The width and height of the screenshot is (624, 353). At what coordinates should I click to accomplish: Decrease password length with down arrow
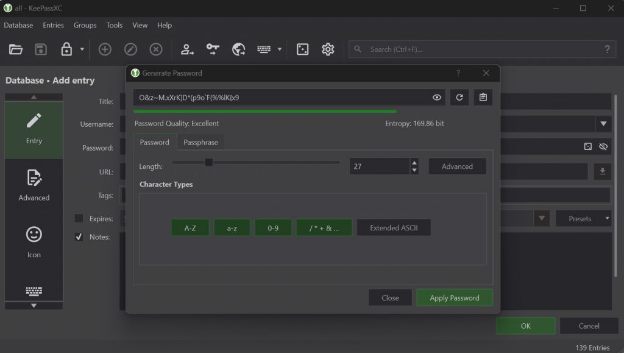pyautogui.click(x=414, y=170)
